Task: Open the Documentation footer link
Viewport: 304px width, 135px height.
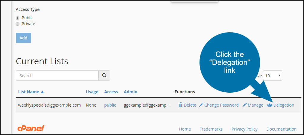Action: [x=281, y=129]
